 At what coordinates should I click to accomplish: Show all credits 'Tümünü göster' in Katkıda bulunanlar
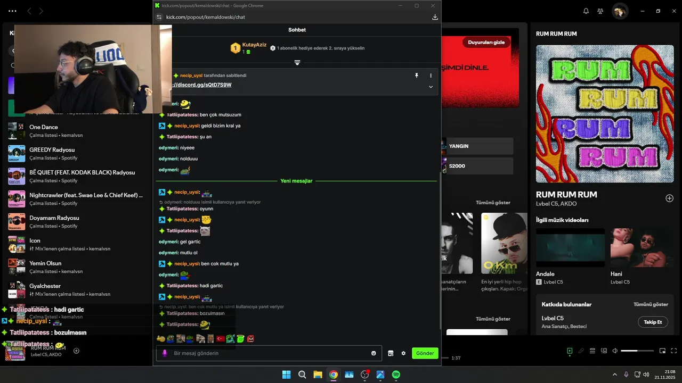[x=651, y=305]
